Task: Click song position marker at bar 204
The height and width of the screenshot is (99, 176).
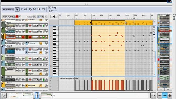Action: 134,18
